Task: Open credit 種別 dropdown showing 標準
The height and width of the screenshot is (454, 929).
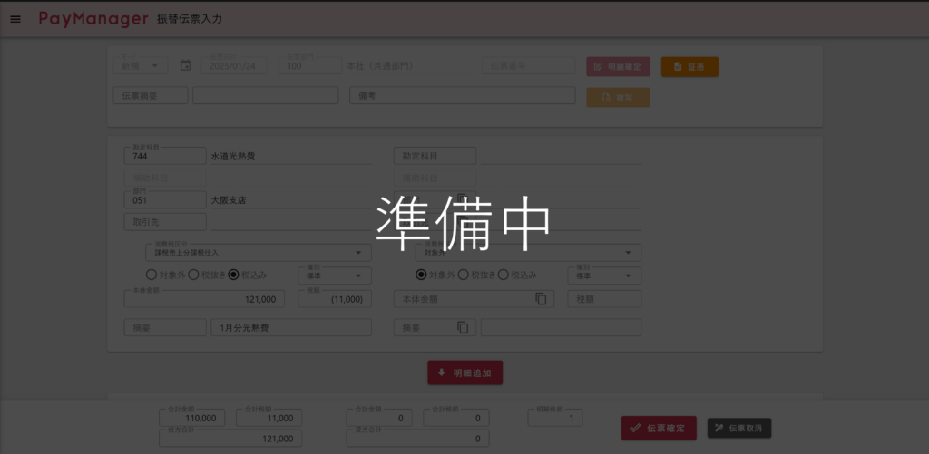Action: (x=604, y=275)
